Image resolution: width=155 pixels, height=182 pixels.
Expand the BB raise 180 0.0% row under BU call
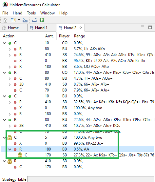pos(10,114)
